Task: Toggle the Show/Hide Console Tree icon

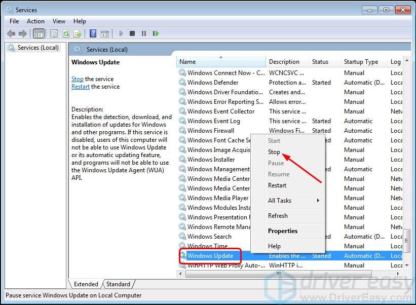Action: [x=39, y=33]
